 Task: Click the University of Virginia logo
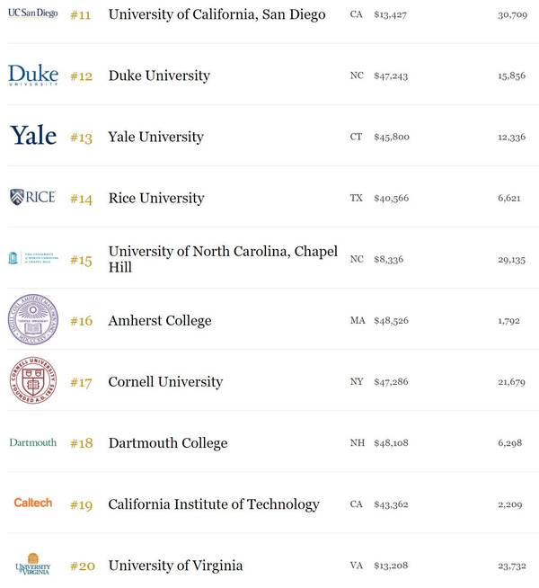tap(33, 564)
